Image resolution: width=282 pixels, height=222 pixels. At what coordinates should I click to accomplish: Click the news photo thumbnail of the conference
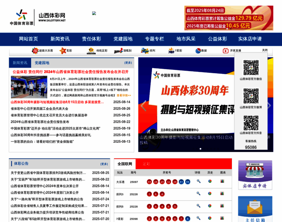[29, 87]
